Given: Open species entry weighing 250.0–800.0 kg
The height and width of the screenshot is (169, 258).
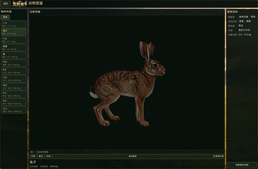Looking at the screenshot, I should pyautogui.click(x=14, y=78).
